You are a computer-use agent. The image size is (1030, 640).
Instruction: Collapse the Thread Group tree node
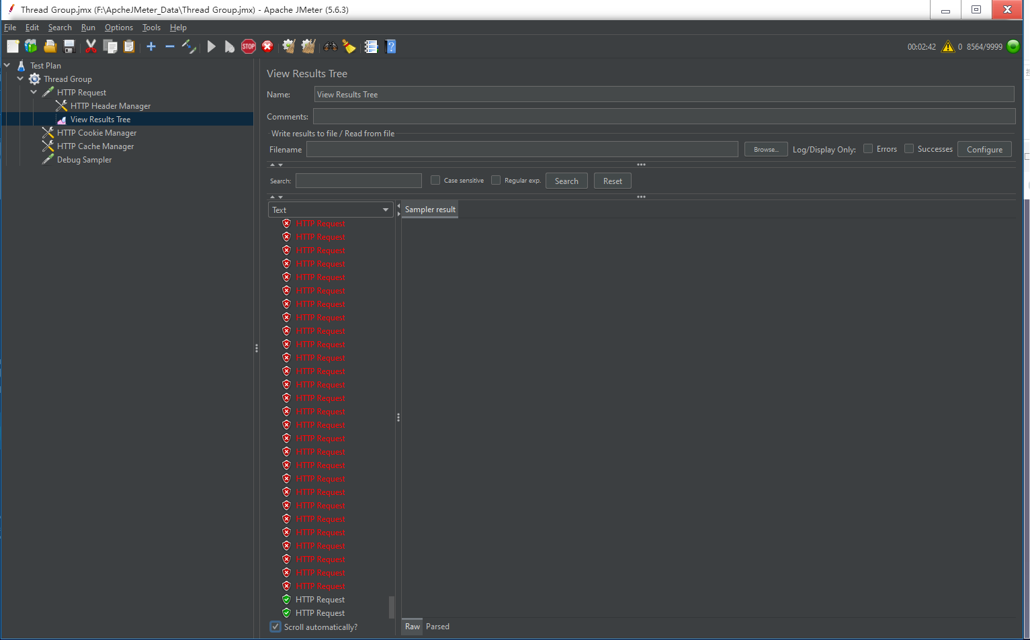(x=20, y=79)
